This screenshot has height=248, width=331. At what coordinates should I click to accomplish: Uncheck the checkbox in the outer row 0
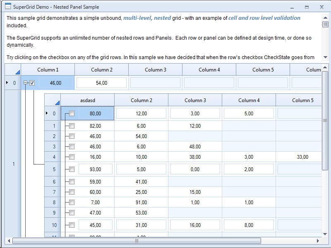pyautogui.click(x=32, y=83)
